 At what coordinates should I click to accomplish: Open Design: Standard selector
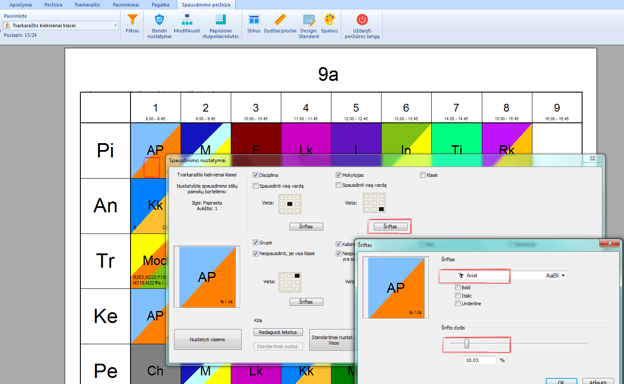(309, 20)
